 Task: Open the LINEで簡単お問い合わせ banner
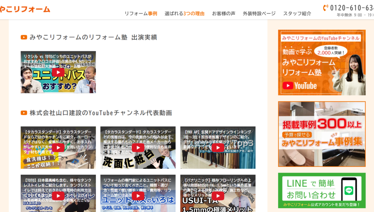point(322,191)
